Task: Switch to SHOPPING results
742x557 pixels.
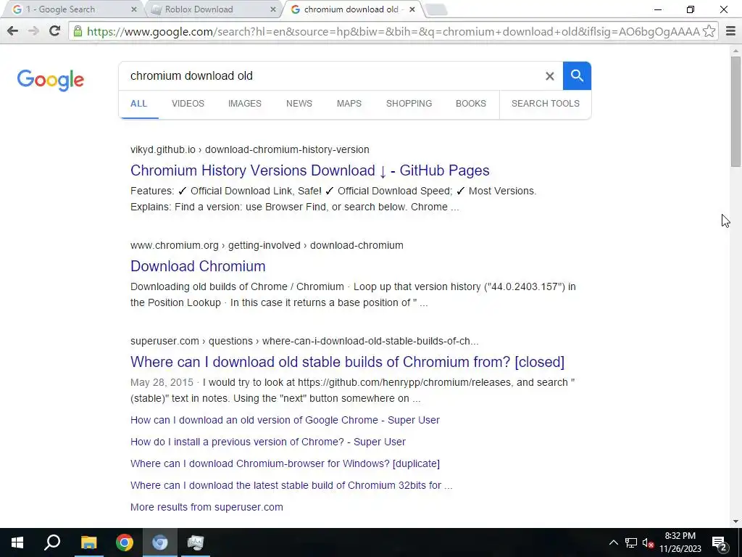Action: pos(409,104)
